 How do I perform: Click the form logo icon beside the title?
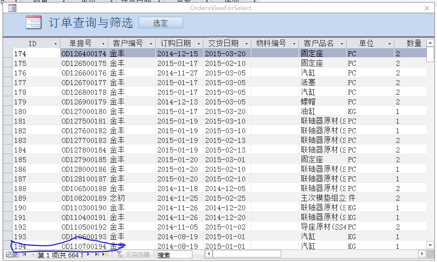pyautogui.click(x=33, y=23)
